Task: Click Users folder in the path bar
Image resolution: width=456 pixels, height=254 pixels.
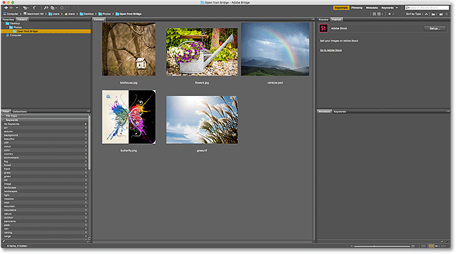Action: coord(54,14)
